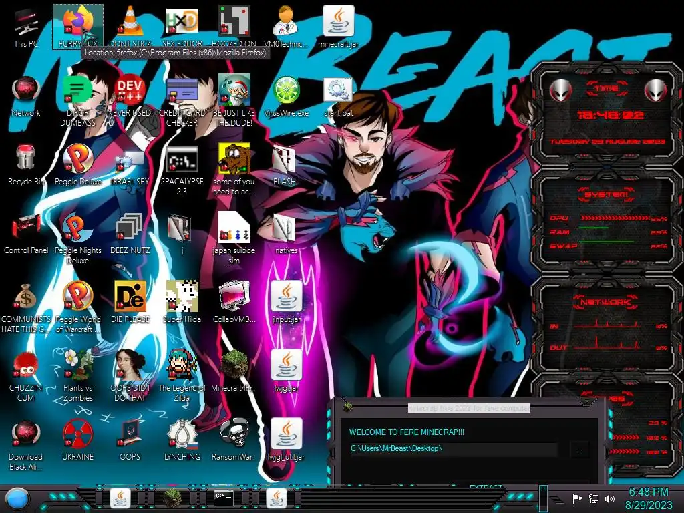Open the VM0Technic shortcut icon

286,27
